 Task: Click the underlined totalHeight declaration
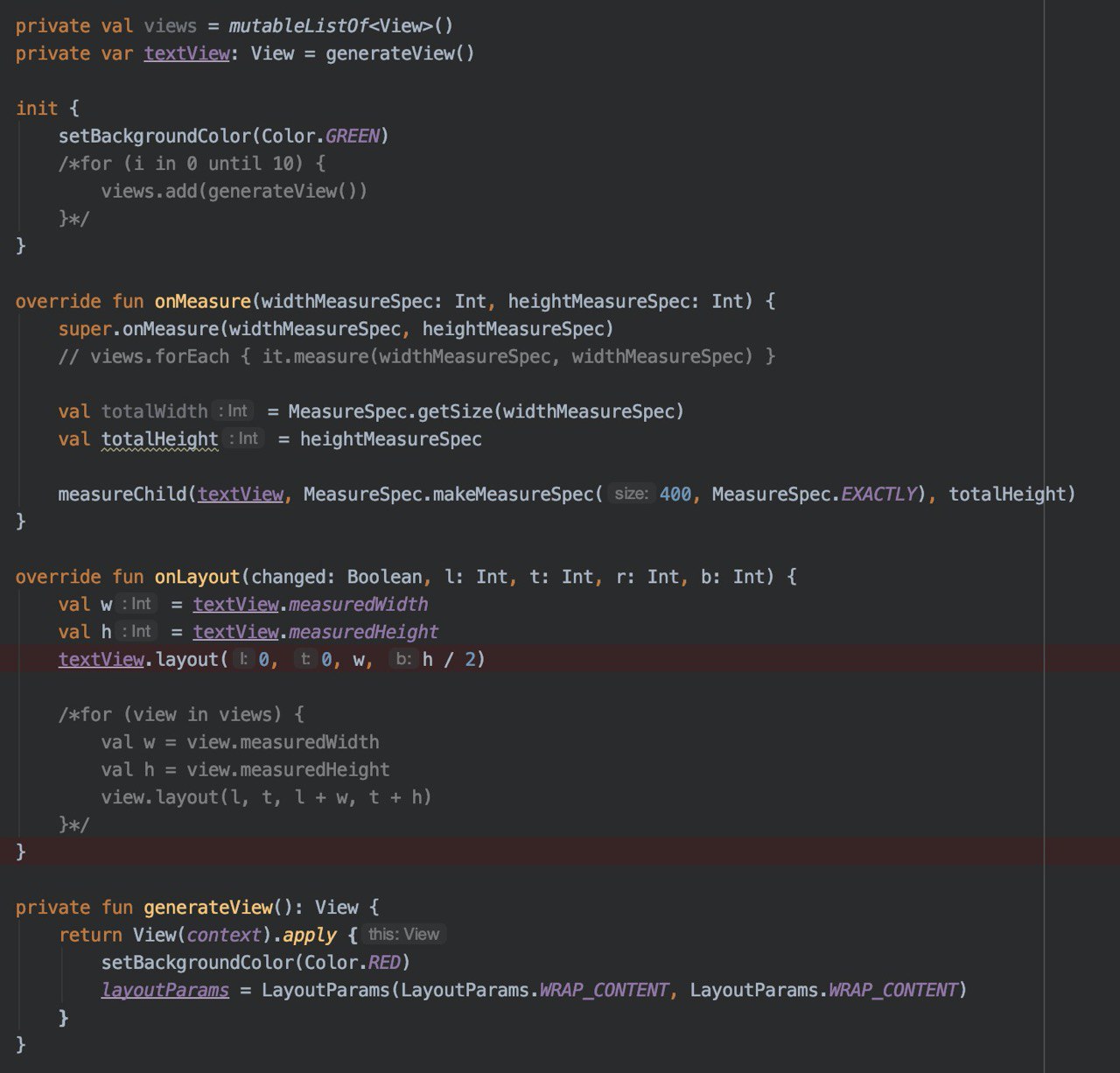click(x=159, y=439)
